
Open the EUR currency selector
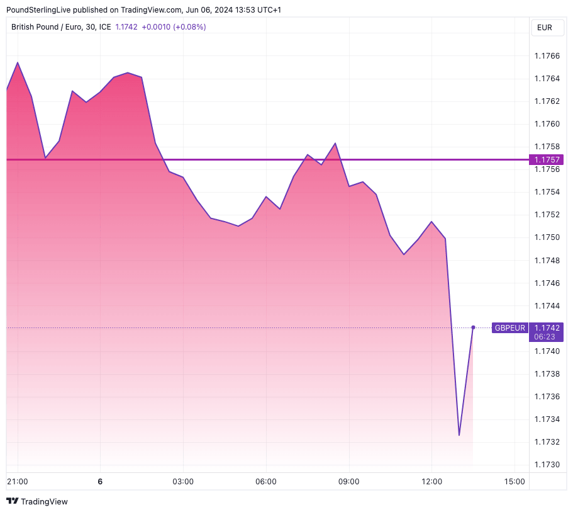click(x=544, y=27)
